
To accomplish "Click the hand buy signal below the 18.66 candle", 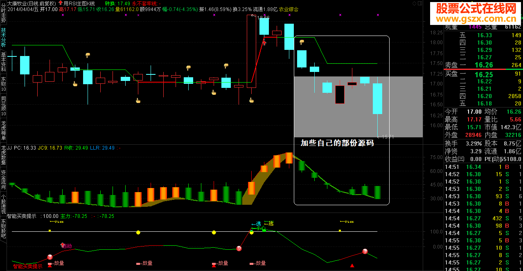I will point(251,100).
